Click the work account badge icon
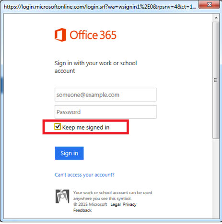Image resolution: width=222 pixels, height=224 pixels. pyautogui.click(x=62, y=196)
